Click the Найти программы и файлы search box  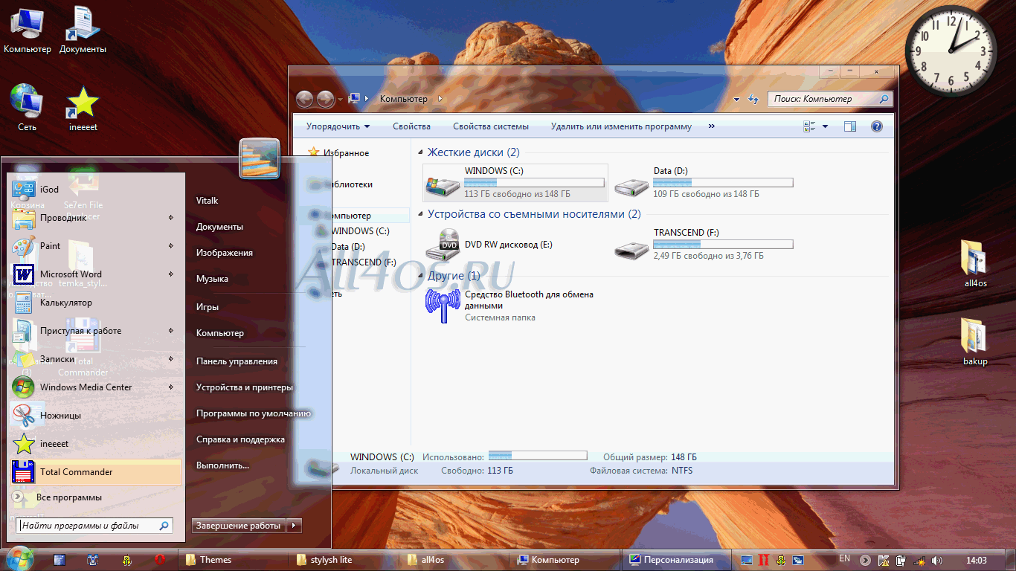pyautogui.click(x=94, y=526)
